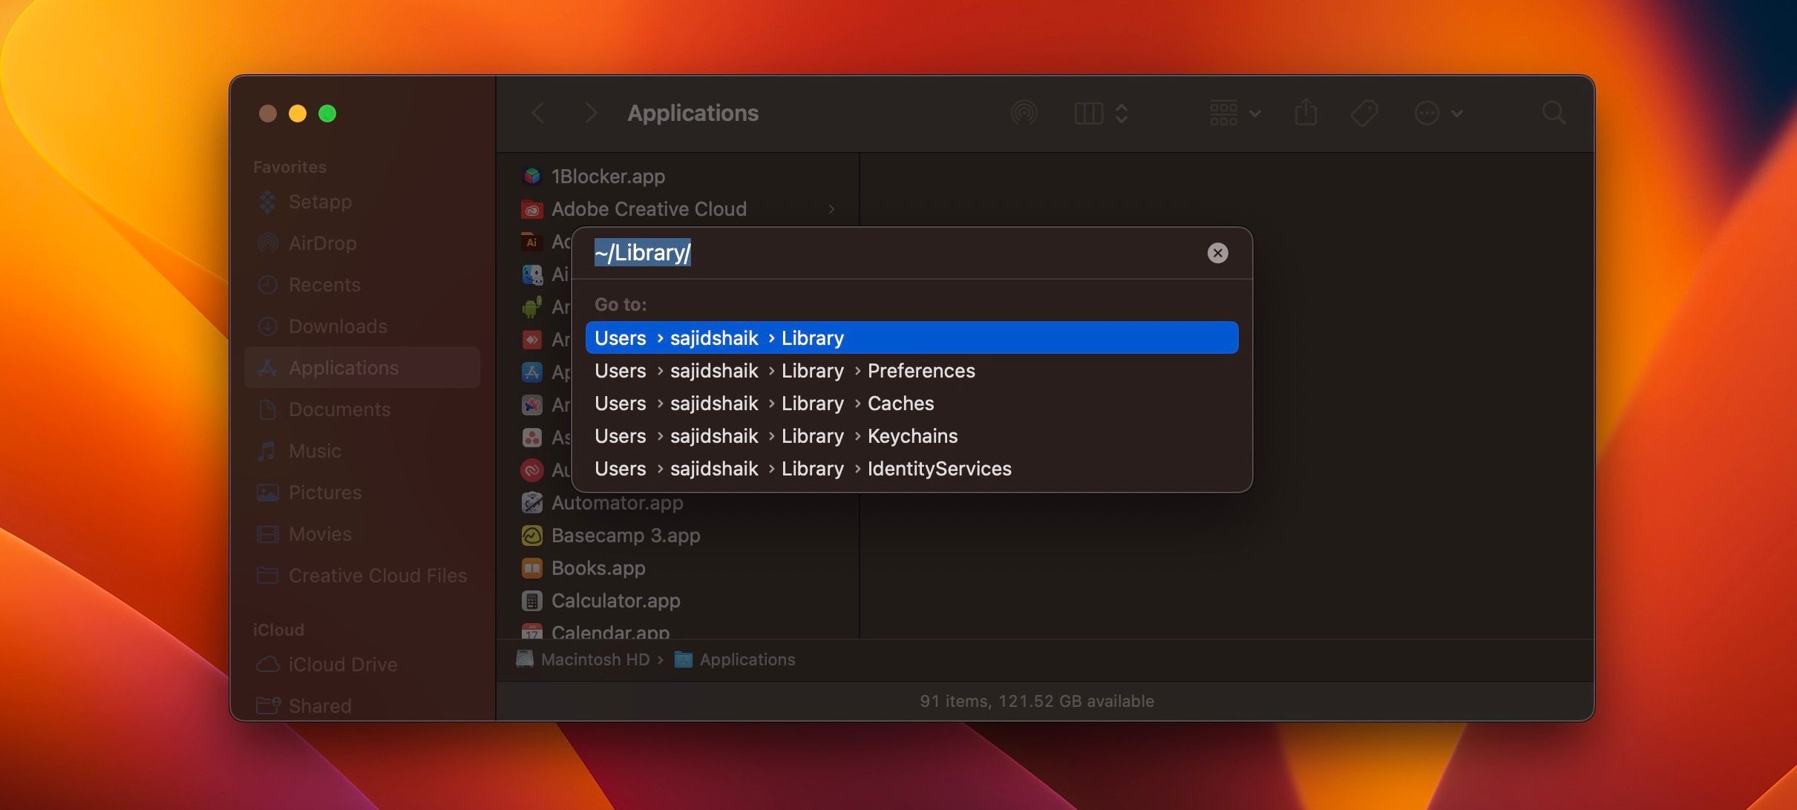
Task: Open Movies in the sidebar
Action: (x=362, y=534)
